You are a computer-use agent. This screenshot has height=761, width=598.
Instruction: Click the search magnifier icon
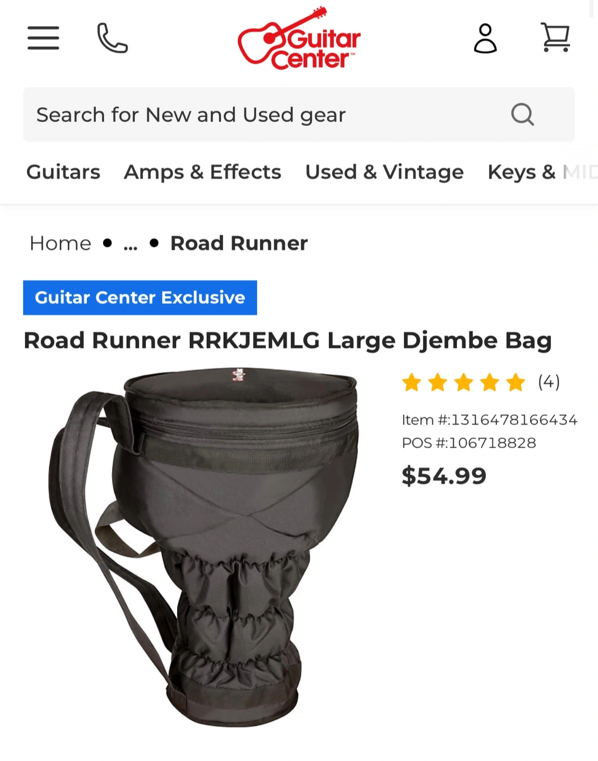[522, 114]
